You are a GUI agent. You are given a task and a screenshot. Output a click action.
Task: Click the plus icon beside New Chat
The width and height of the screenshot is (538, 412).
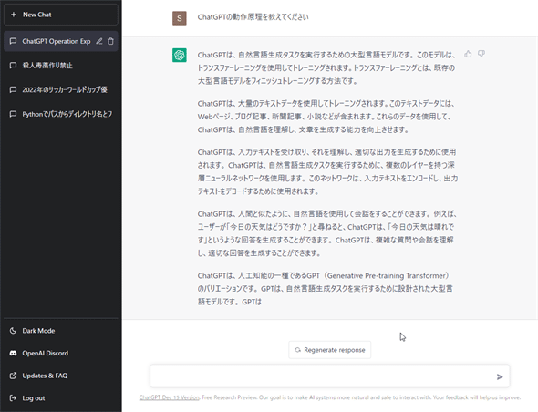tap(14, 15)
